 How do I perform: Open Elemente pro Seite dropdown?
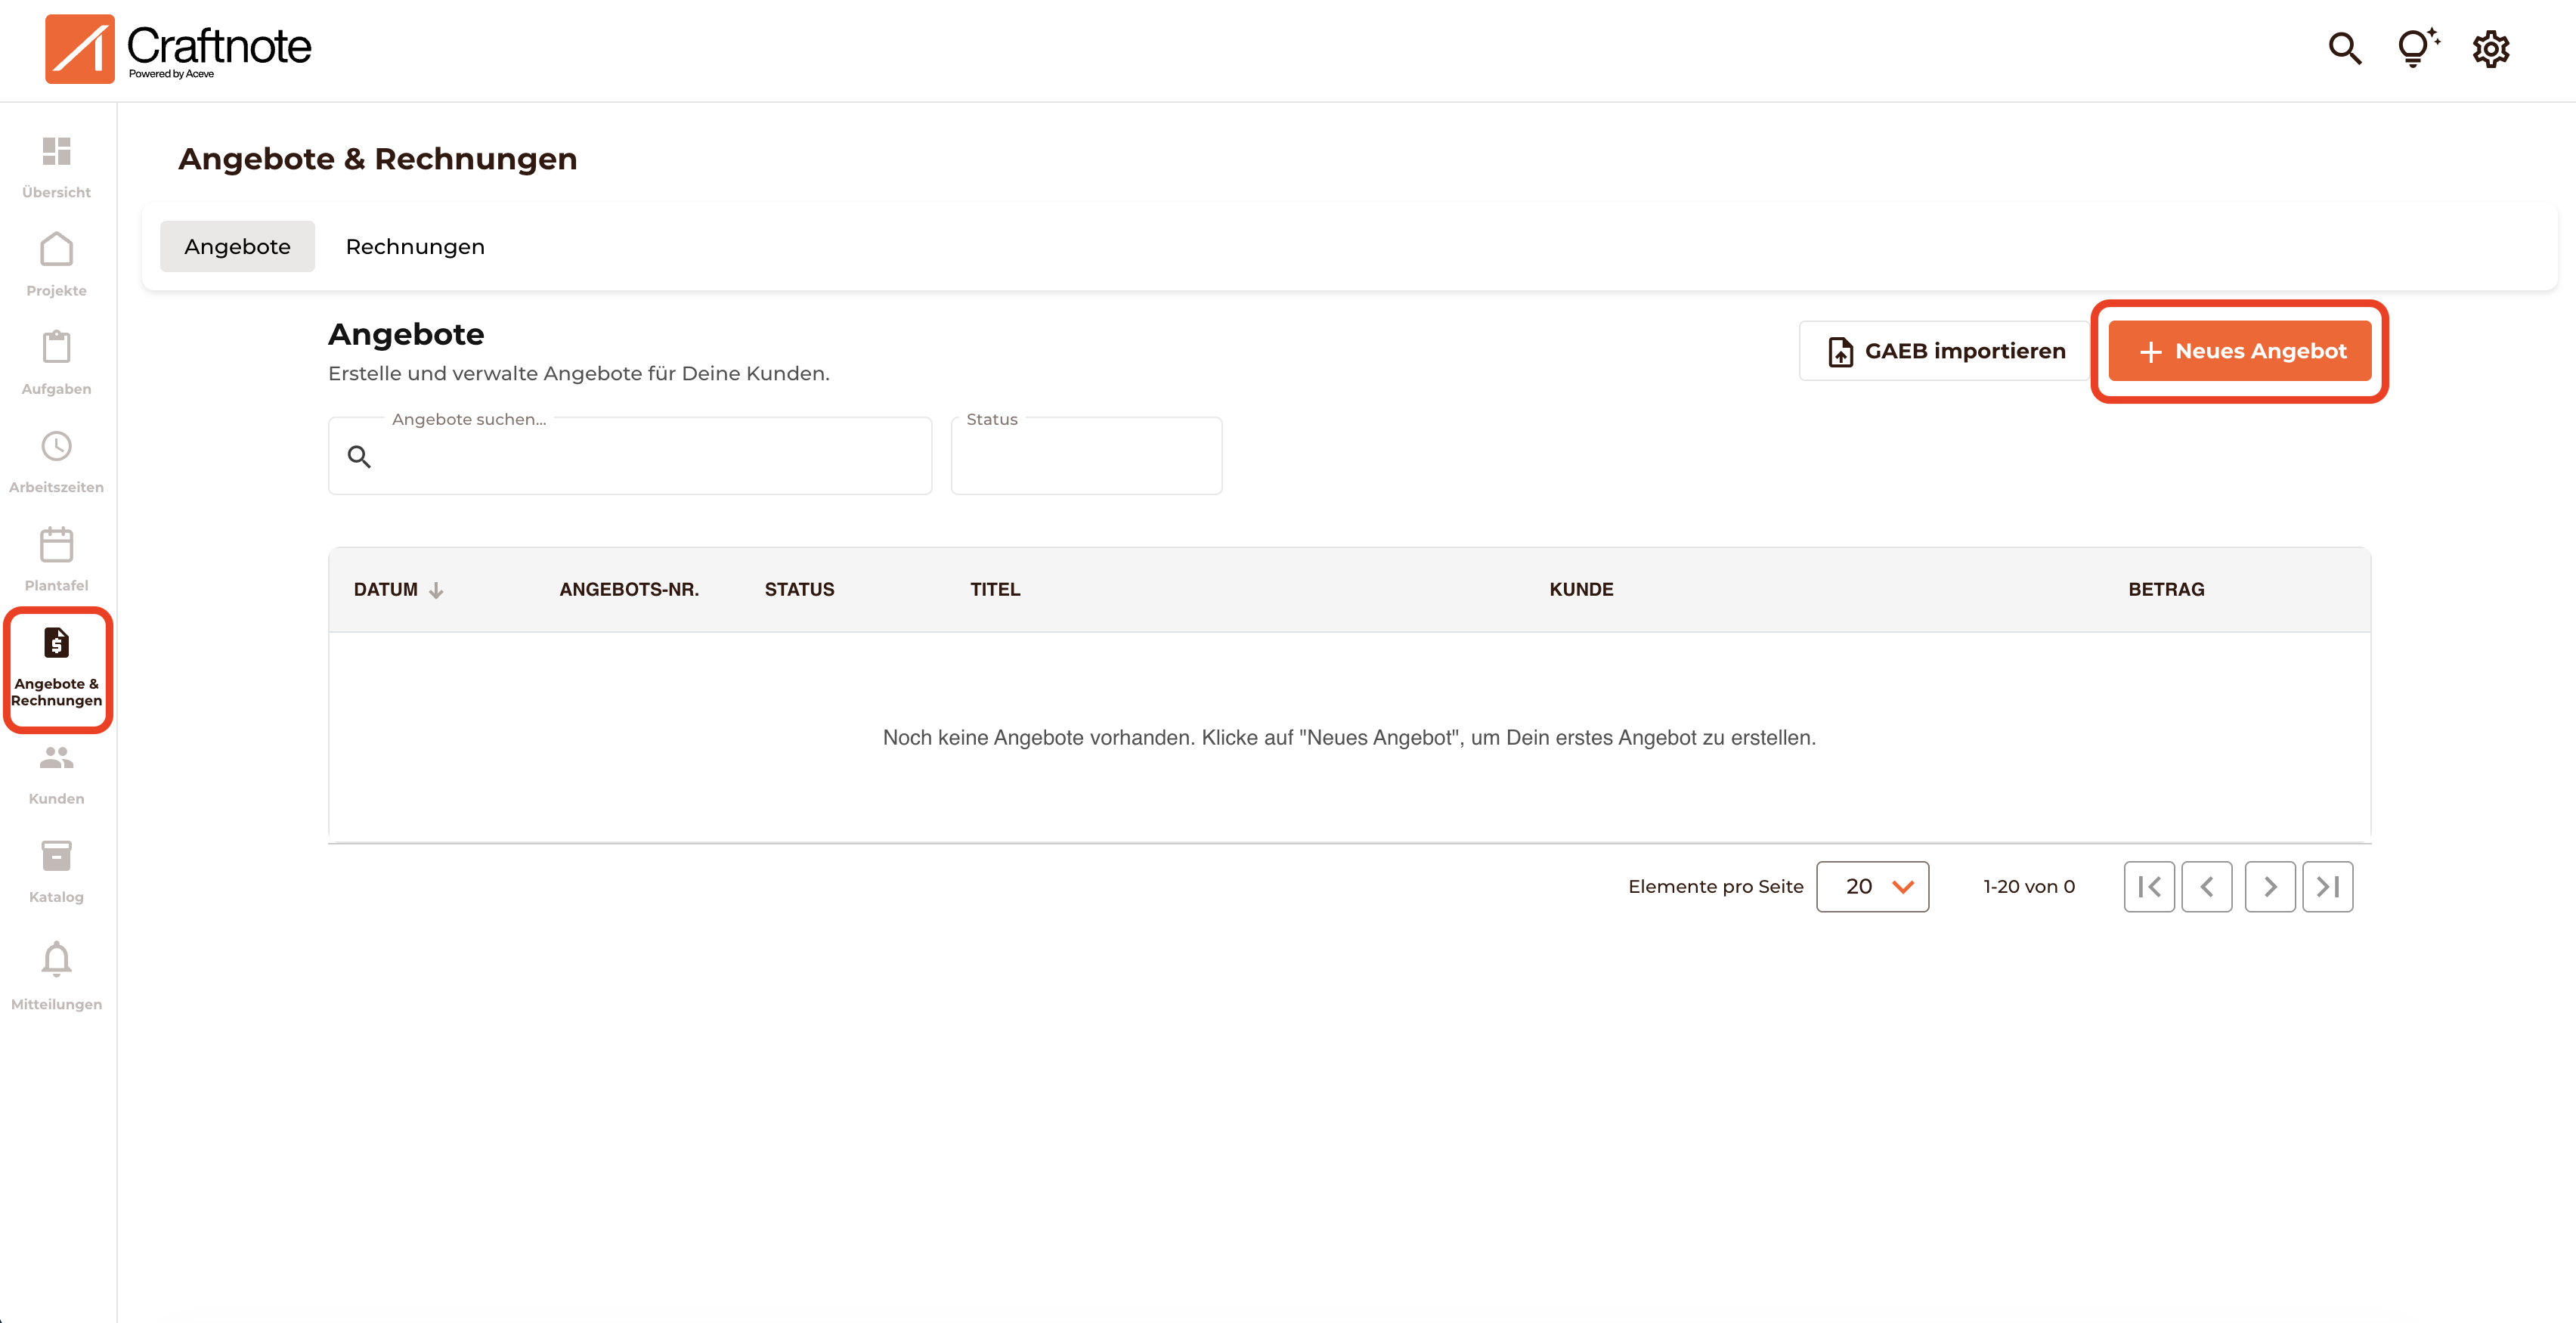1872,887
